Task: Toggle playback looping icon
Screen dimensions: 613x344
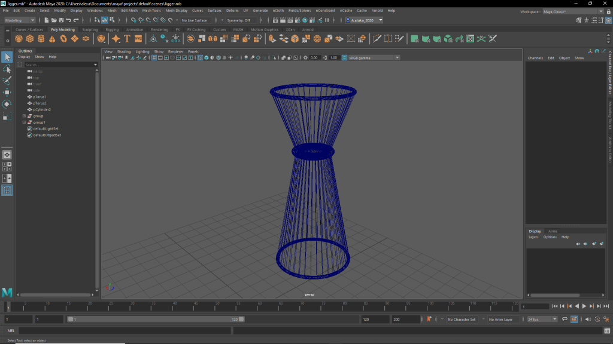Action: click(565, 320)
